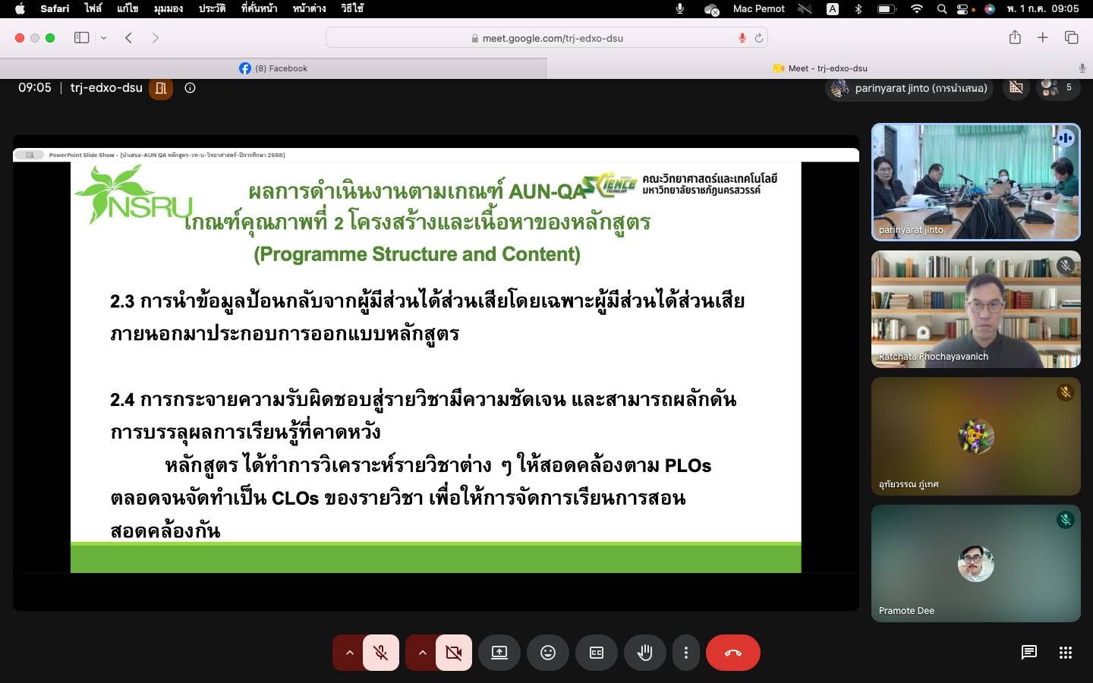
Task: Open the ประวัติ menu
Action: 212,8
